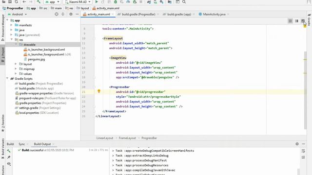Select the activity_main.xml editor tab
Viewport: 312px width, 175px height.
coord(98,14)
